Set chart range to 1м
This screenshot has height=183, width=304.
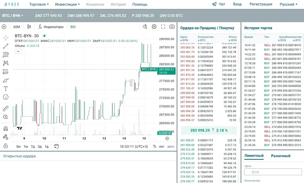click(x=26, y=147)
